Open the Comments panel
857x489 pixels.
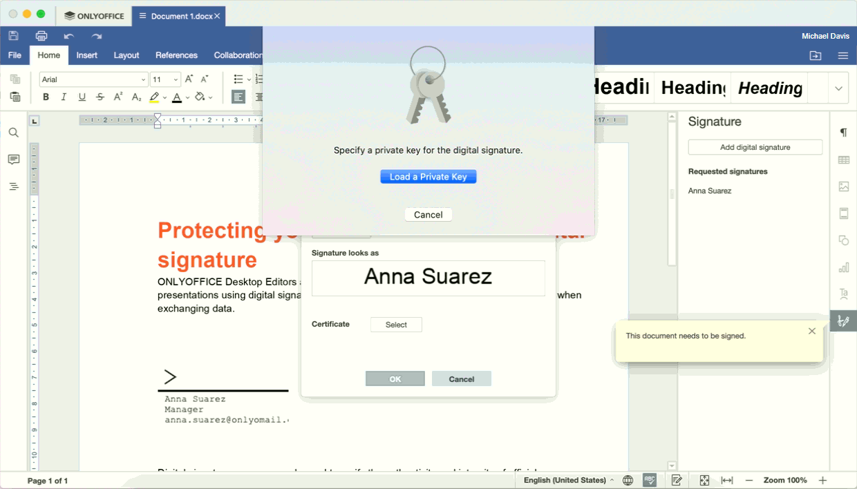(x=13, y=160)
